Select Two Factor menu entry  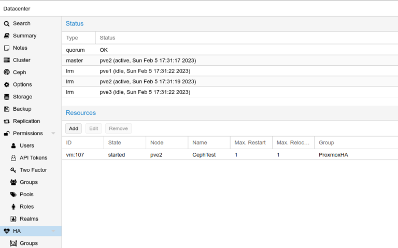[x=33, y=170]
